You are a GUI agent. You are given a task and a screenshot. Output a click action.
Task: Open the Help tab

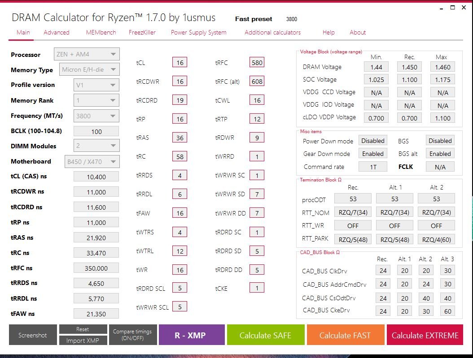[328, 33]
